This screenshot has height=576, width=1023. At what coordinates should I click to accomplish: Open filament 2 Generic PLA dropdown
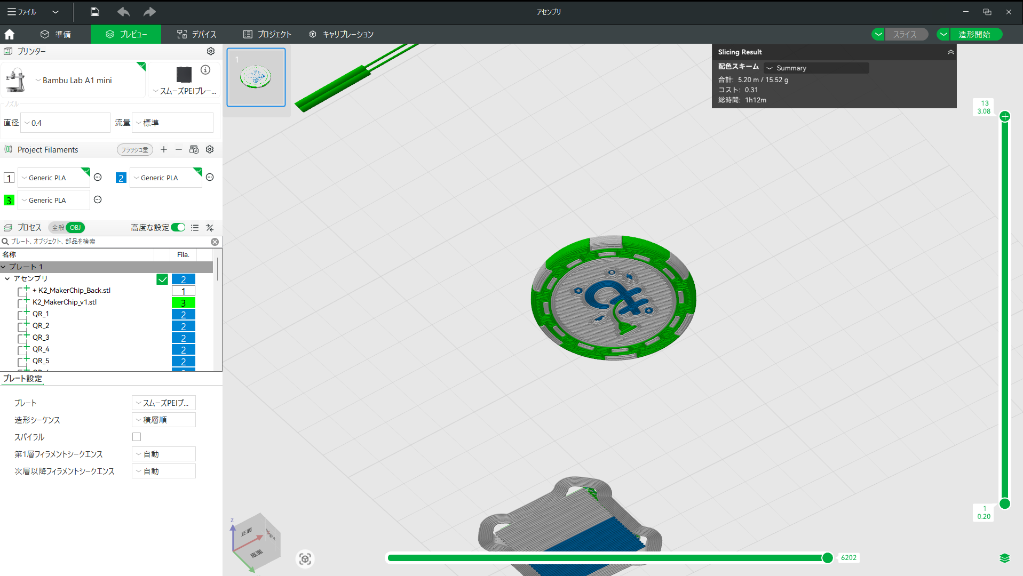click(x=166, y=178)
